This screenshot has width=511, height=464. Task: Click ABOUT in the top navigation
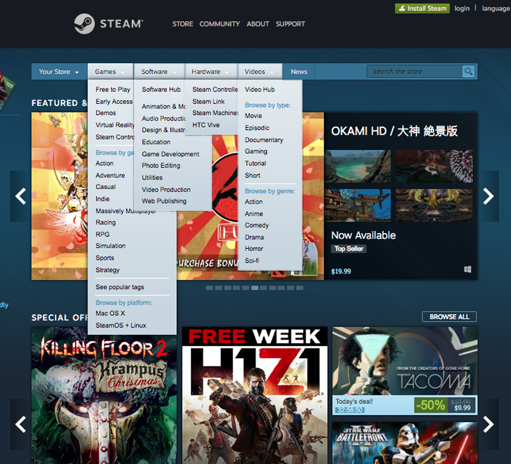tap(258, 24)
